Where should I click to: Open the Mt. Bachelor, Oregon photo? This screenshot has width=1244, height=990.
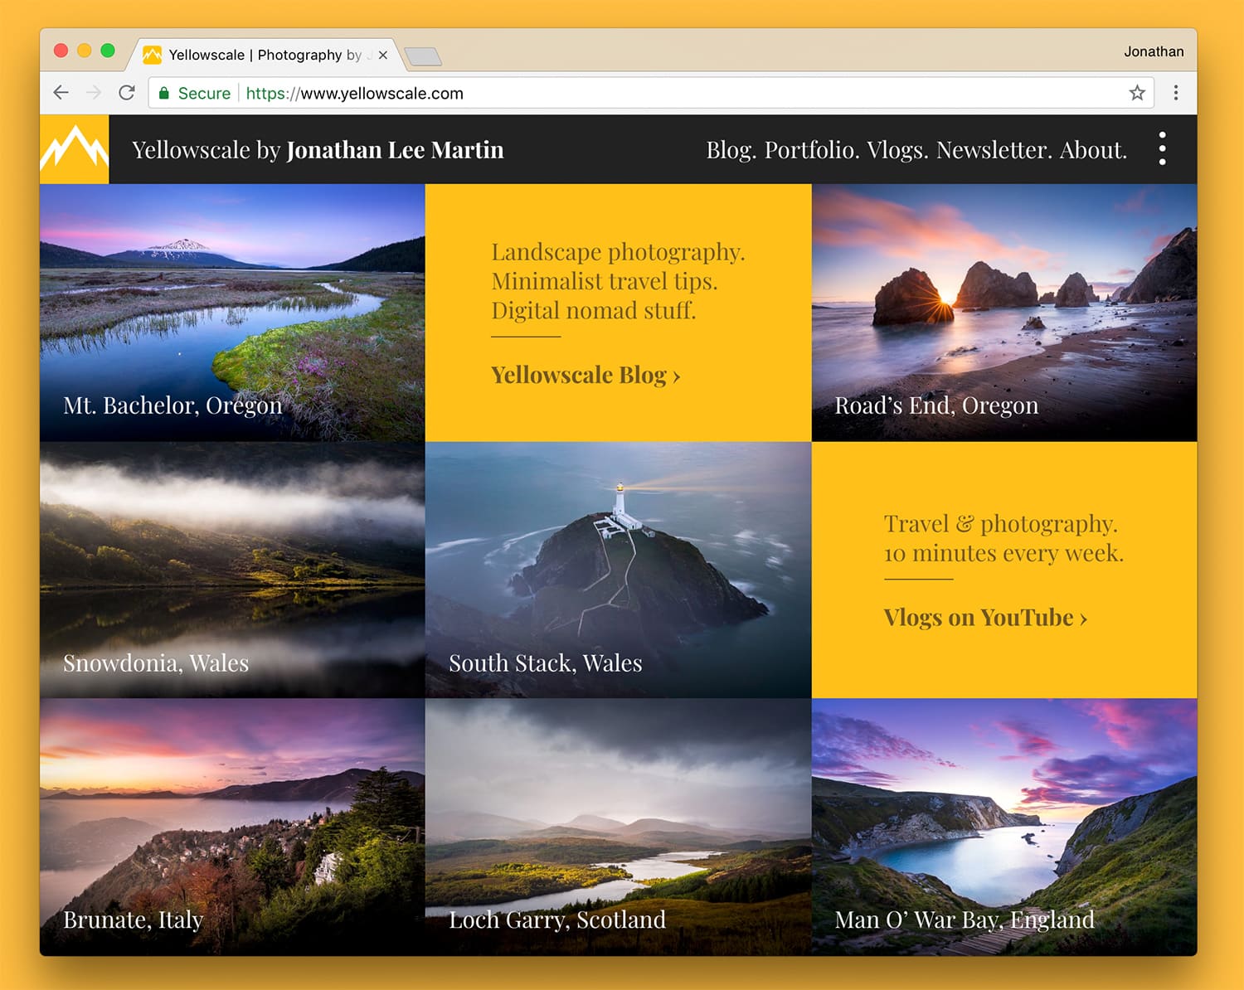point(232,313)
